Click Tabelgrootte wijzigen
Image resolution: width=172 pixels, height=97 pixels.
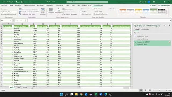pyautogui.click(x=9, y=14)
